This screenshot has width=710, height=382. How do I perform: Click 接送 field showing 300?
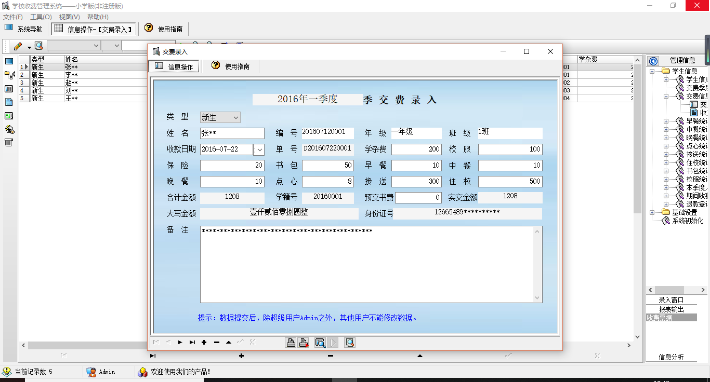pyautogui.click(x=416, y=181)
